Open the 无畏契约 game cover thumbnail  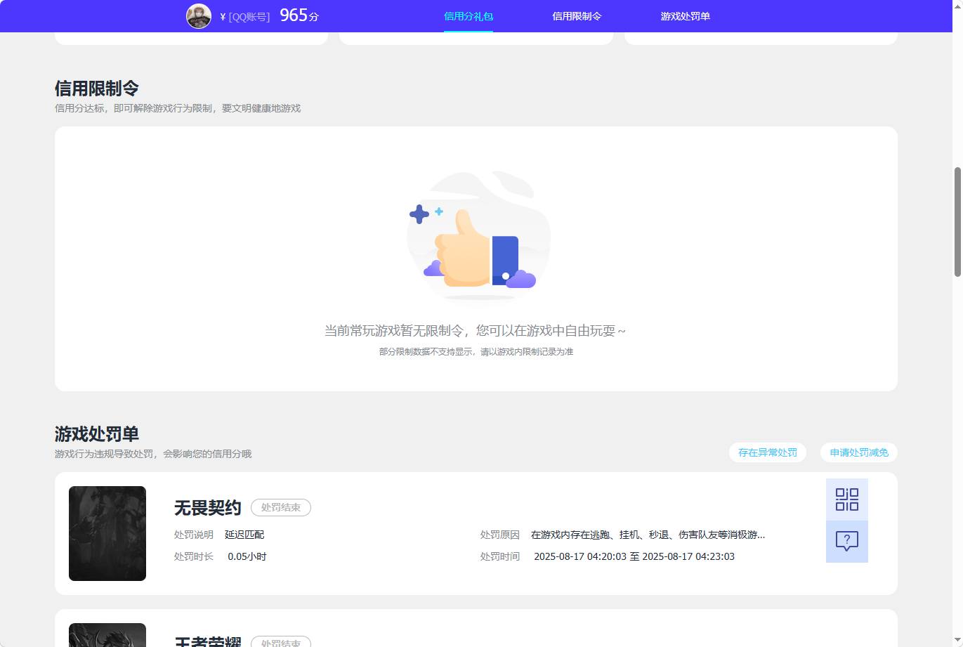point(107,533)
